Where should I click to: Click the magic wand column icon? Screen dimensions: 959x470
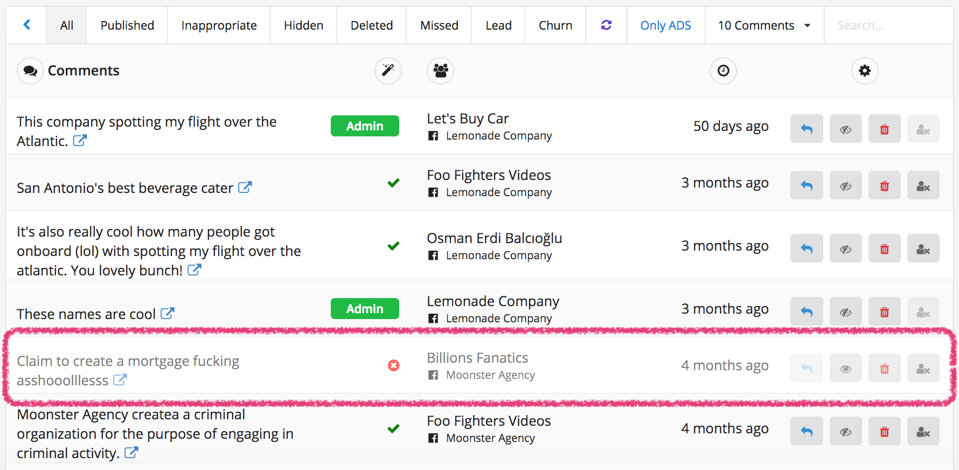click(388, 71)
